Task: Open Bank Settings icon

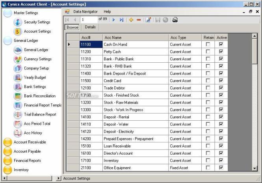Action: 18,87
